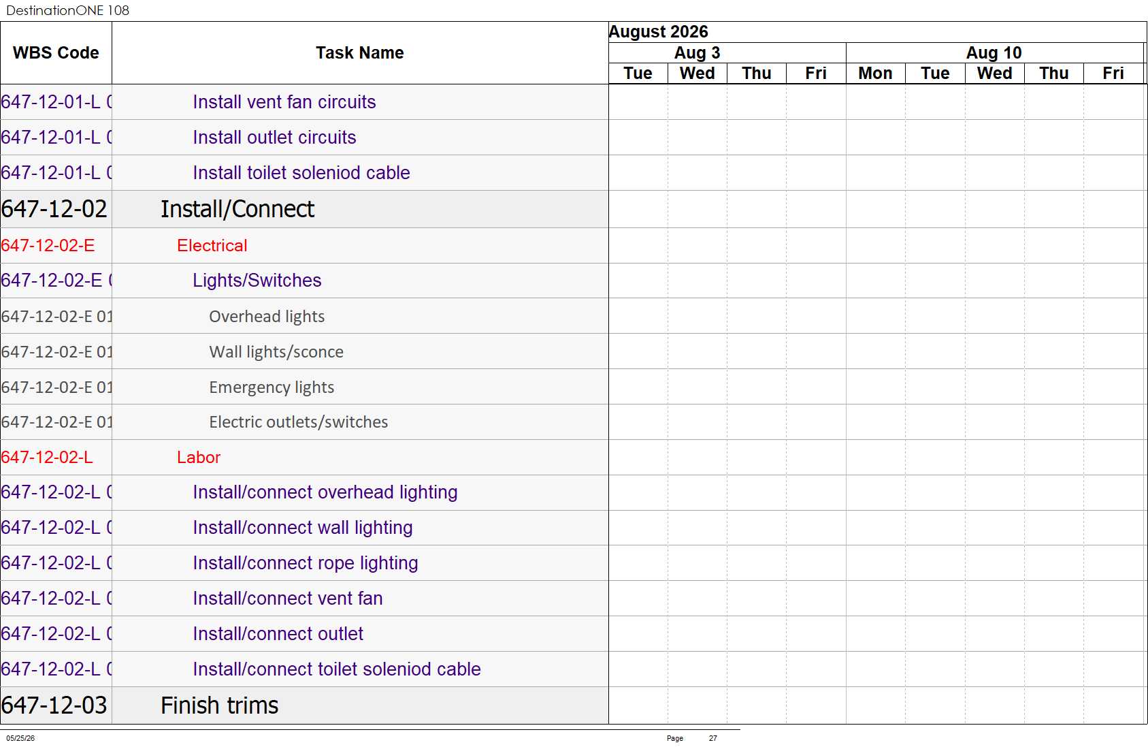
Task: Select the Aug 3 week header
Action: coord(697,52)
